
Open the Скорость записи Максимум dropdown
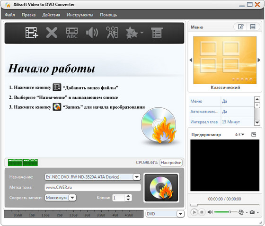[x=72, y=198]
